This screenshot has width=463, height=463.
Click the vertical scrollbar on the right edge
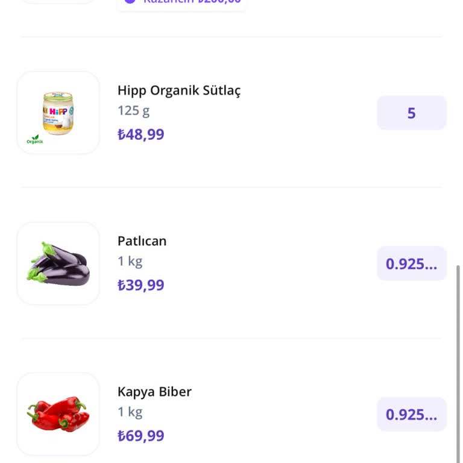[458, 364]
